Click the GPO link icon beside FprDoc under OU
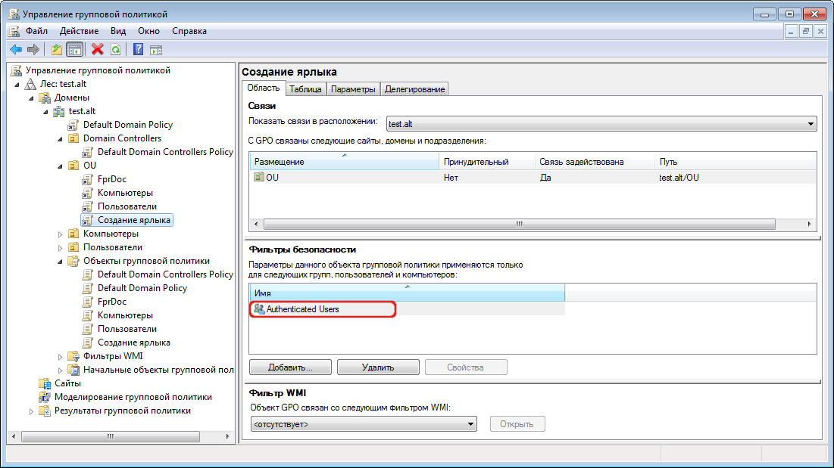 (88, 179)
